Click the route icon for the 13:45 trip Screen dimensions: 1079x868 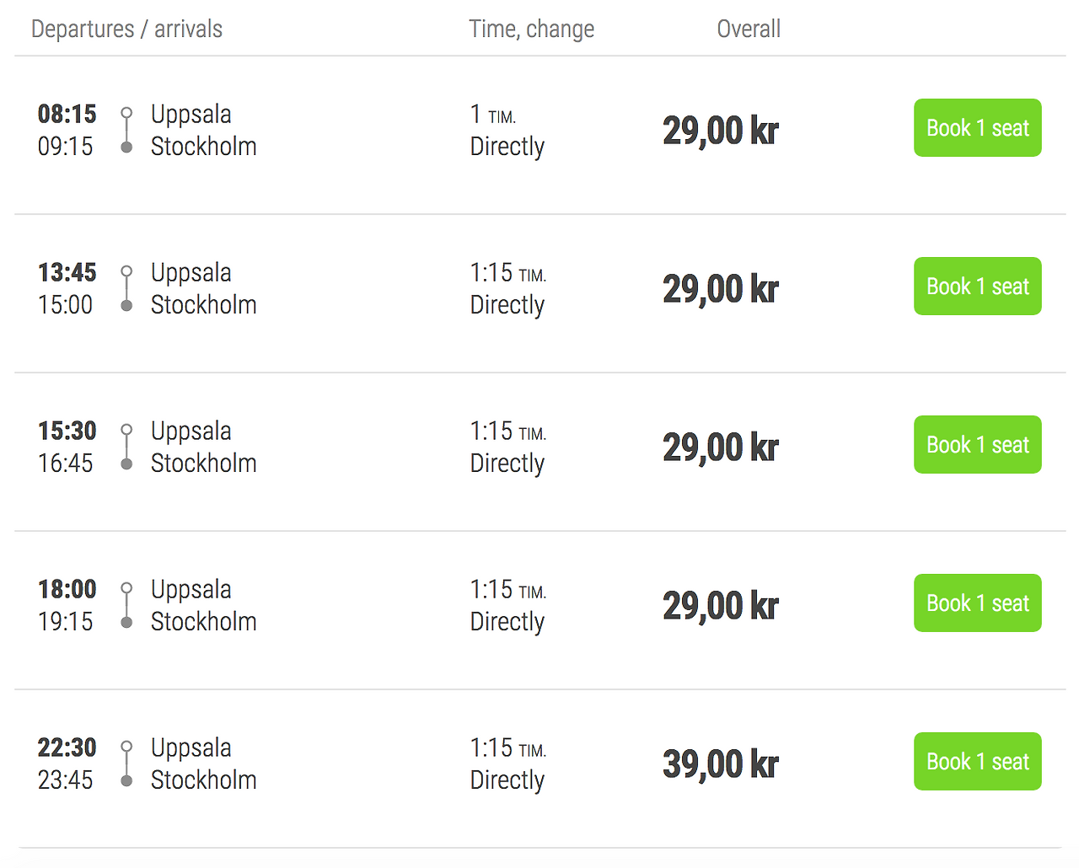[x=126, y=288]
